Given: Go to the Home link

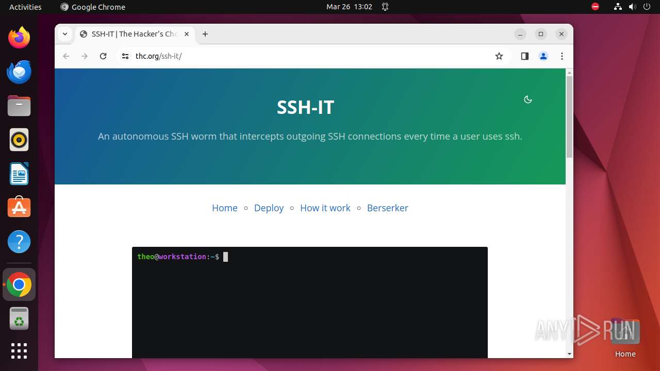Looking at the screenshot, I should (225, 208).
